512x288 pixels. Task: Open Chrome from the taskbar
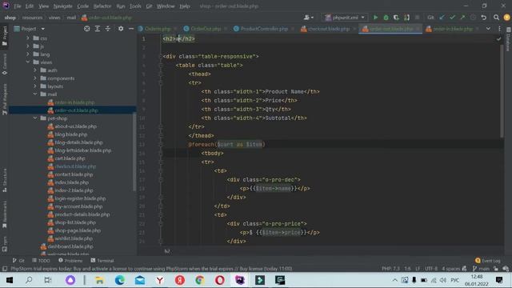point(200,280)
